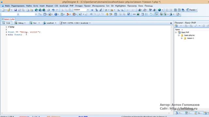The width and height of the screenshot is (209, 117).
Task: Open the Highlighters menu
Action: coord(120,6)
